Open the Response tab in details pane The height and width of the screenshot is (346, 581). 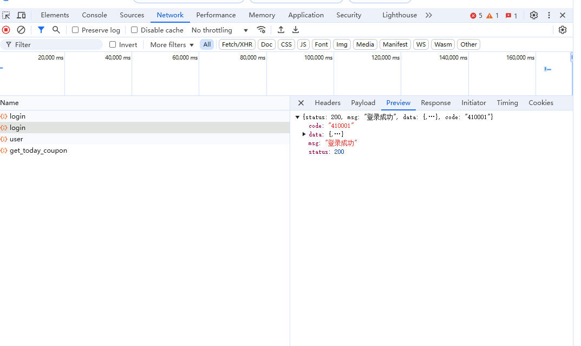pyautogui.click(x=435, y=103)
